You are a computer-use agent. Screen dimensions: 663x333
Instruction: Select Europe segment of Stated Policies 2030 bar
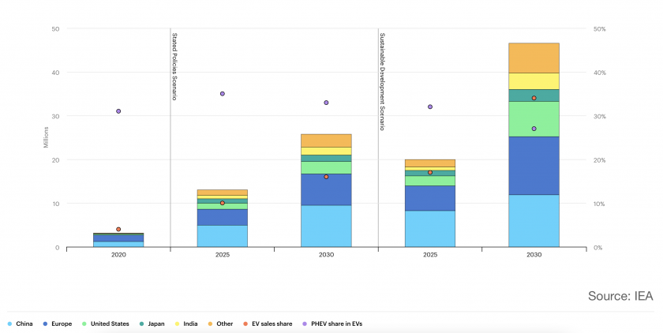(x=326, y=189)
